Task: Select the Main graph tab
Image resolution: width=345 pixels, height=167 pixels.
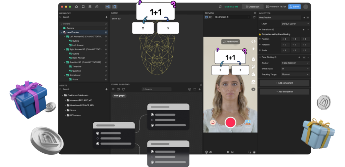Action: tap(119, 96)
